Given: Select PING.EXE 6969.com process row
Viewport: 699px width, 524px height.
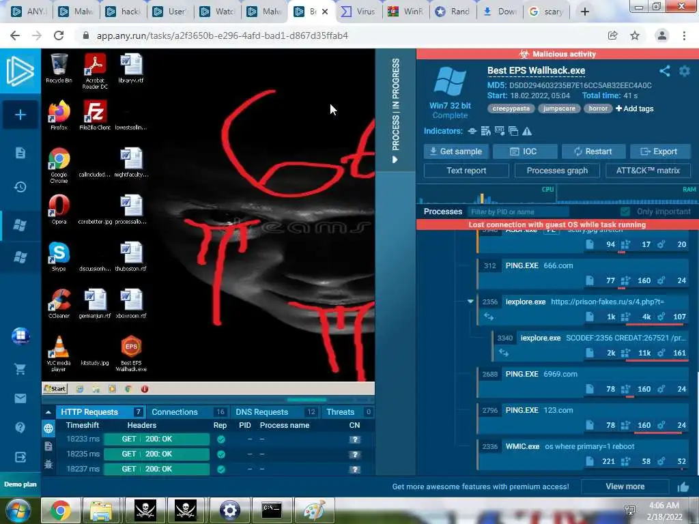Looking at the screenshot, I should 583,382.
